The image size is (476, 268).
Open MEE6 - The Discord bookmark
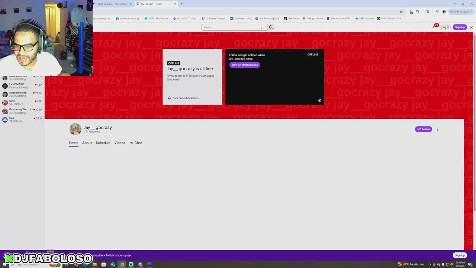tap(157, 19)
